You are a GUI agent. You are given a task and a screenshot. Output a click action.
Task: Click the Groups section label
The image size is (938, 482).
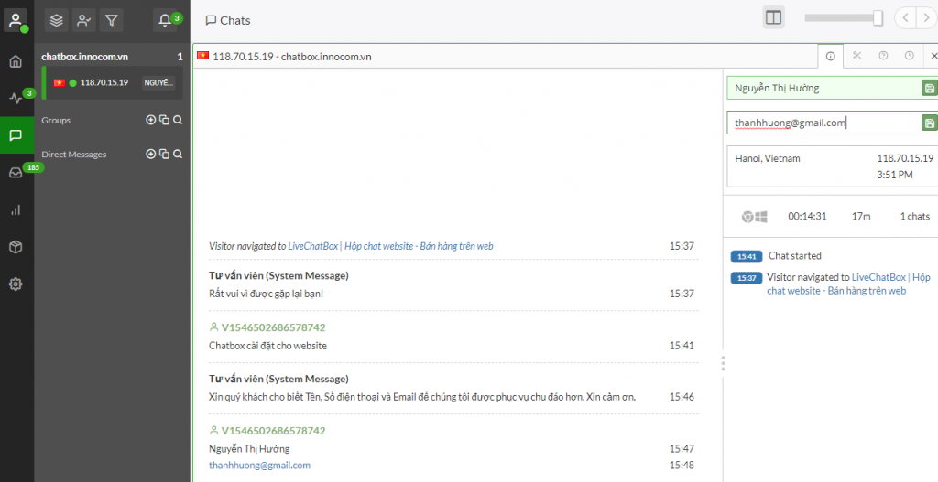[56, 120]
